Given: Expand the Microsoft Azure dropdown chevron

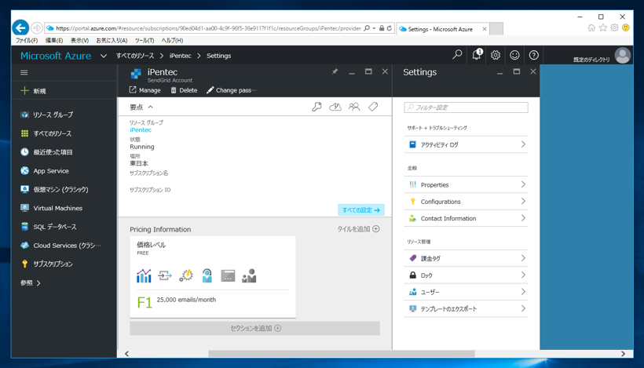Looking at the screenshot, I should (x=104, y=56).
